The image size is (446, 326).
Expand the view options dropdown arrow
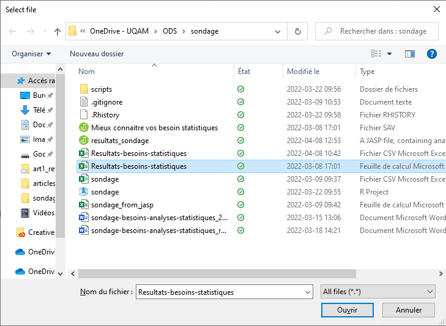pos(389,53)
